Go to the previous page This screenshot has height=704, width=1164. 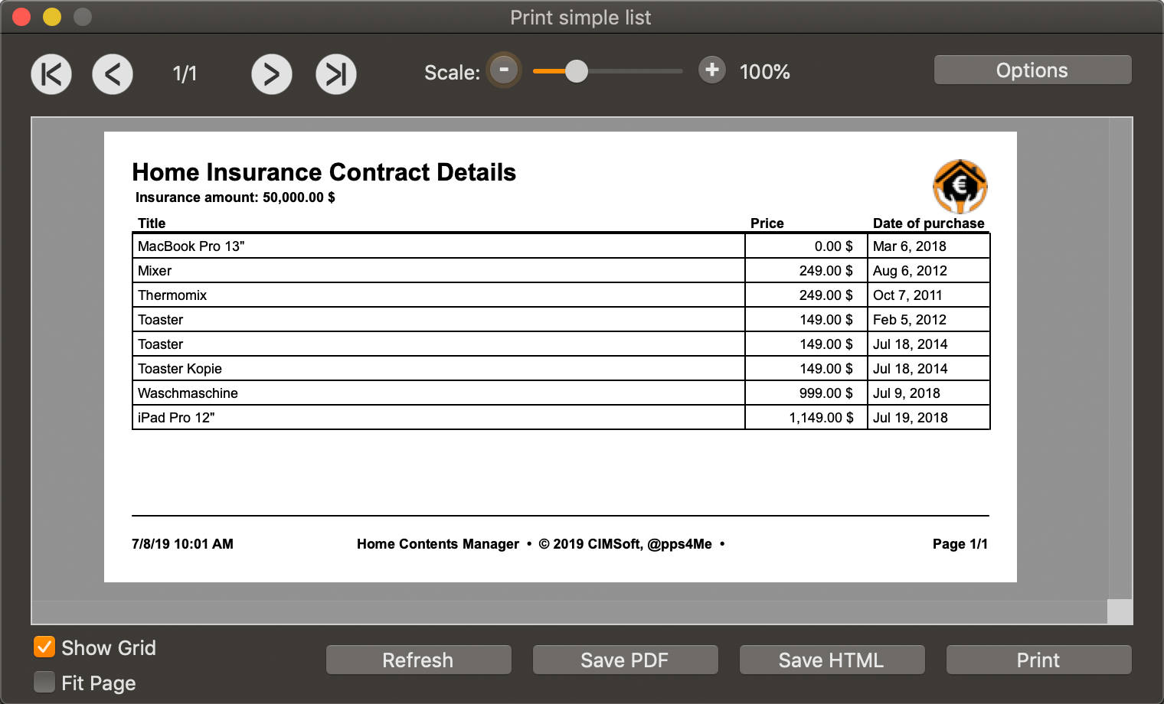(113, 74)
